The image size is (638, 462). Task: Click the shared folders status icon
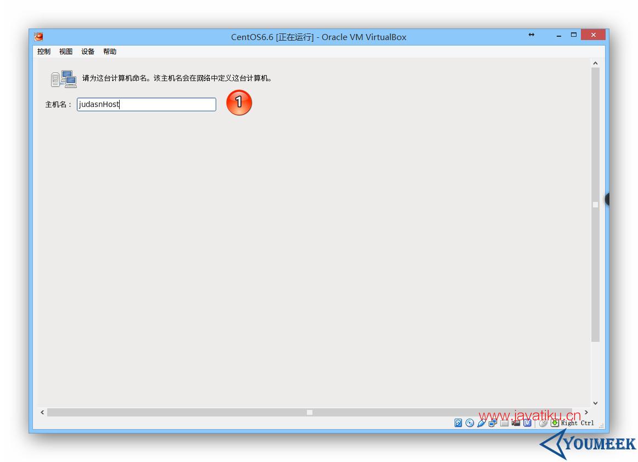click(504, 423)
